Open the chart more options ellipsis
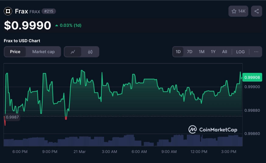 click(x=256, y=52)
